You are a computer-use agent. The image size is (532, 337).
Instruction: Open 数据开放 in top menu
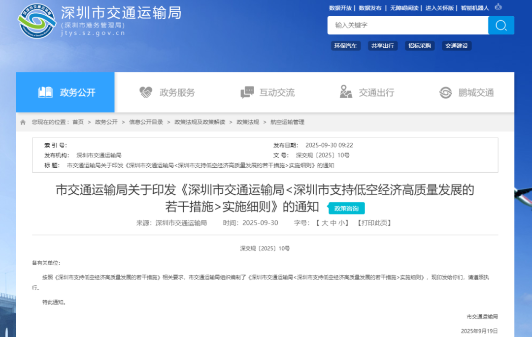tap(340, 8)
